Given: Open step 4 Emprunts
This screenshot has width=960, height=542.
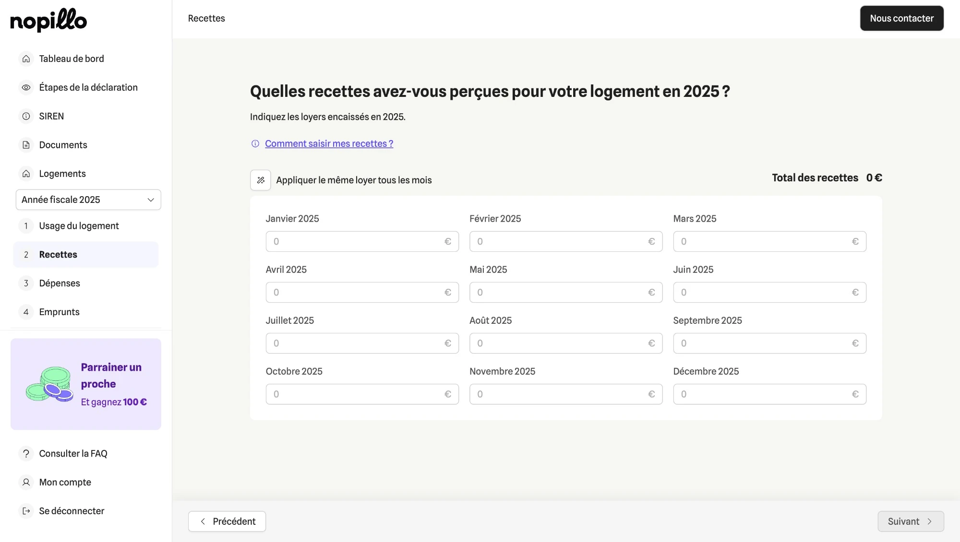Looking at the screenshot, I should (x=59, y=312).
